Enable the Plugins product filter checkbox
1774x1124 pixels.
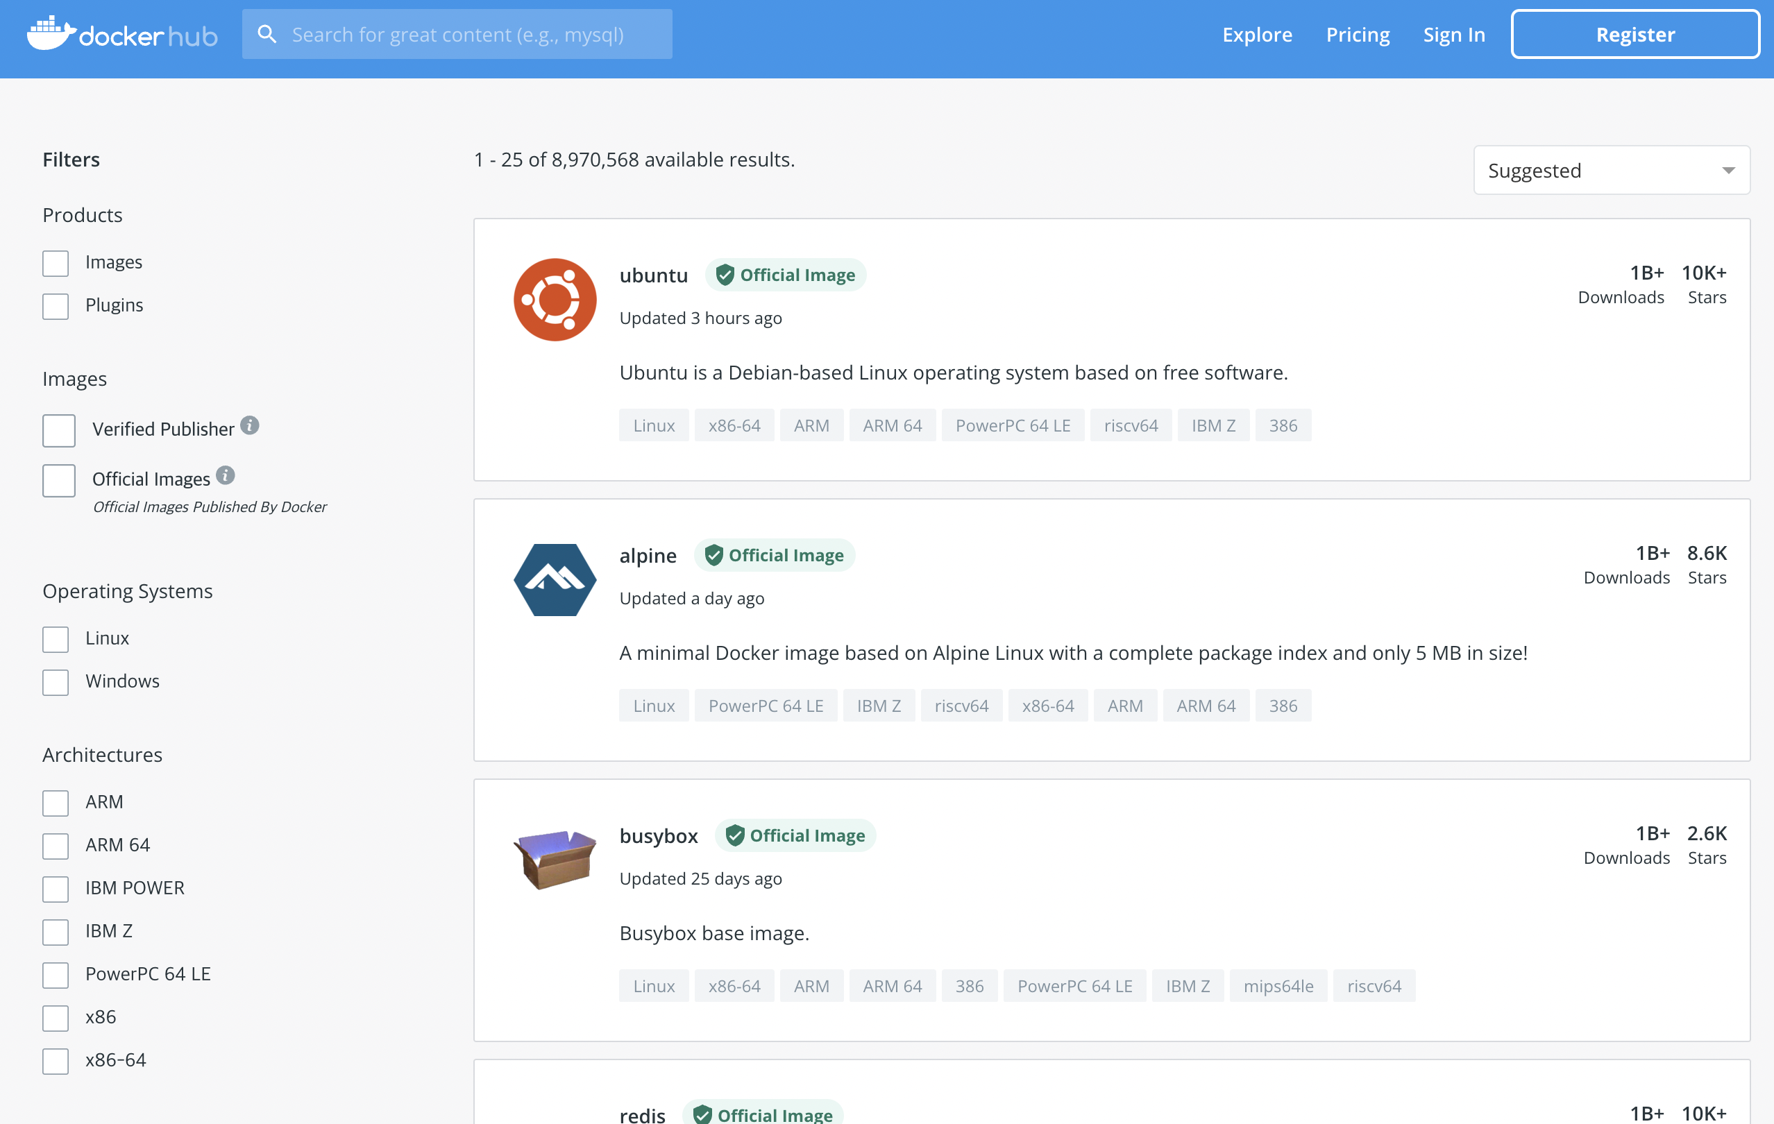(x=56, y=306)
